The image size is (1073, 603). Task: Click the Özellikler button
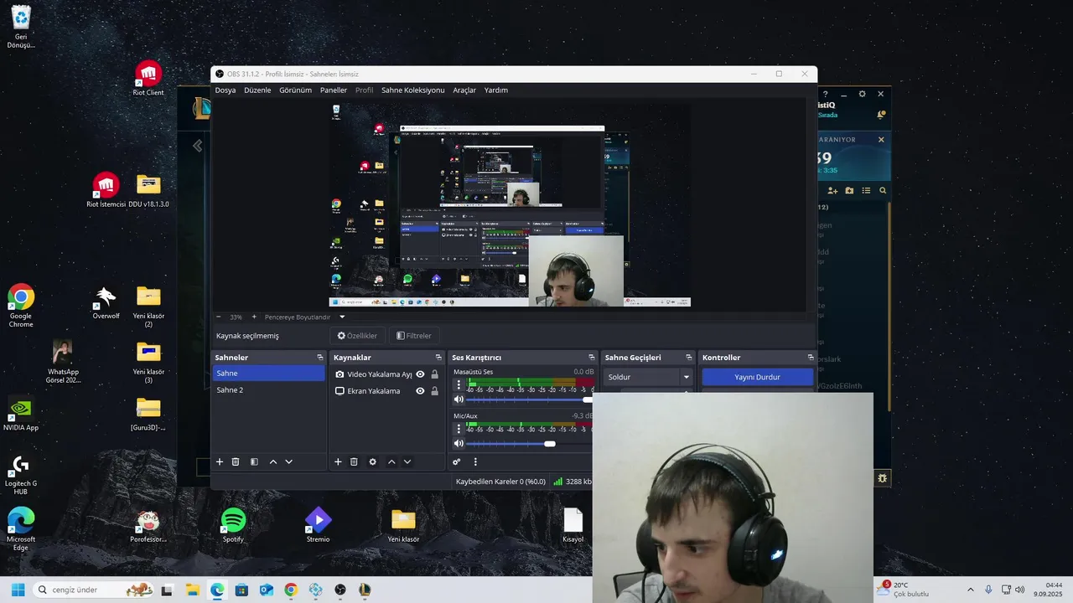(x=357, y=336)
